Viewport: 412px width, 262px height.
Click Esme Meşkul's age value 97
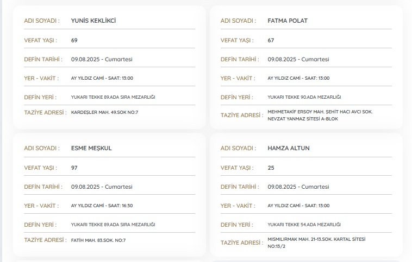pyautogui.click(x=74, y=168)
